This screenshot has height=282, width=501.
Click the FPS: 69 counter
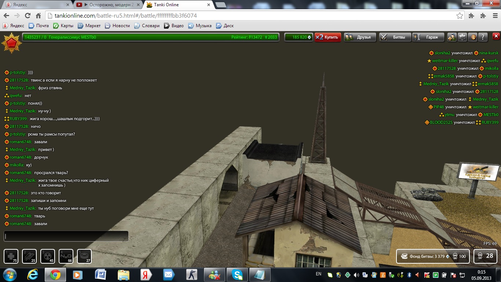490,243
